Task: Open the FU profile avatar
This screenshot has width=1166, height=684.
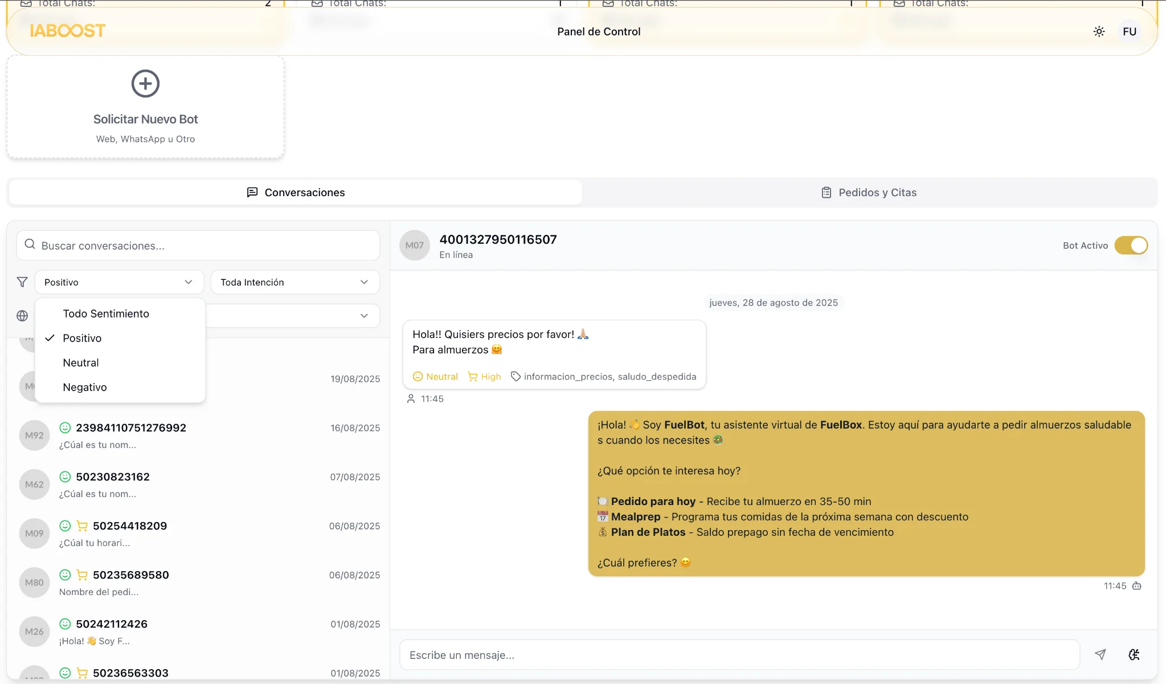Action: tap(1128, 31)
